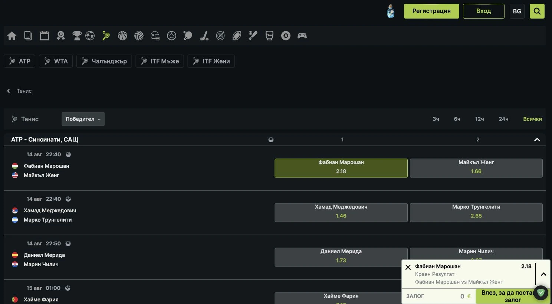Select the boxing glove icon
The height and width of the screenshot is (304, 552).
(269, 36)
